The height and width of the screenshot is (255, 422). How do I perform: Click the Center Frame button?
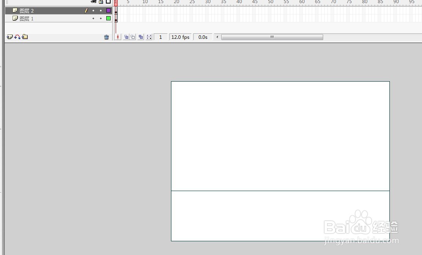(118, 37)
